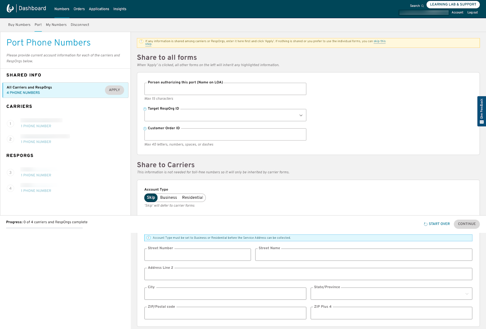Click the Search label in header
486x329 pixels.
[x=415, y=6]
